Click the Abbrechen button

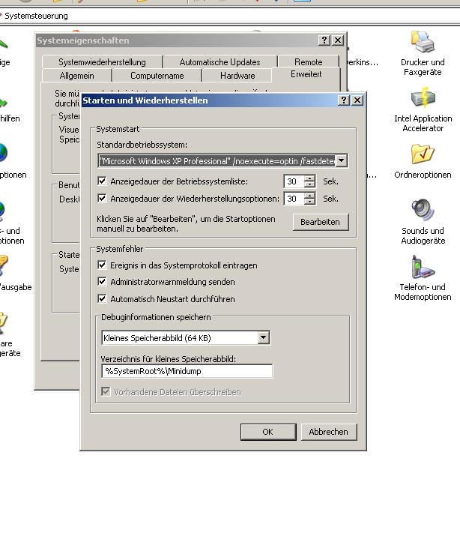pyautogui.click(x=328, y=432)
